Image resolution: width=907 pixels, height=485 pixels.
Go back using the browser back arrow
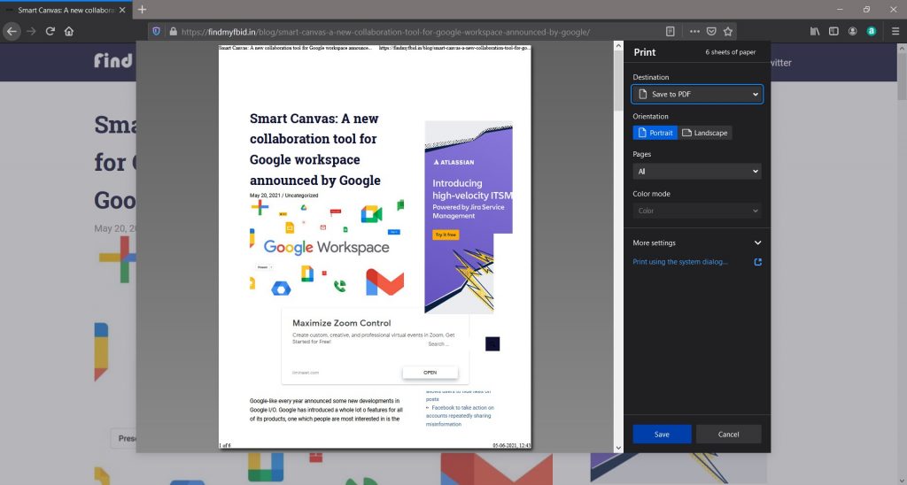(12, 31)
